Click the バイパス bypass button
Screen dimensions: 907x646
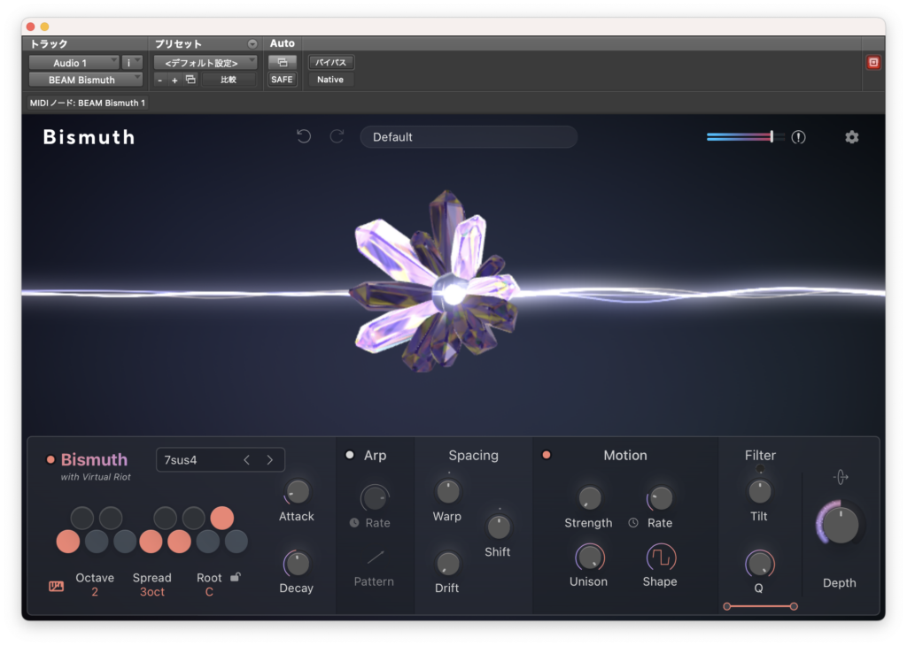331,63
